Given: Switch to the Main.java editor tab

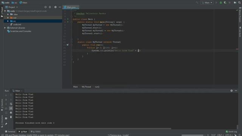Looking at the screenshot, I should (71, 7).
